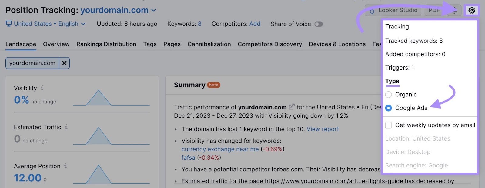Remove the yourdomain.com filter chip
The height and width of the screenshot is (188, 485).
(64, 63)
